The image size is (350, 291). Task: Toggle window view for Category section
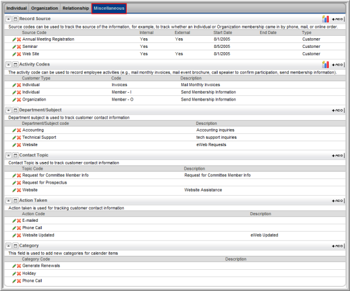pos(15,246)
